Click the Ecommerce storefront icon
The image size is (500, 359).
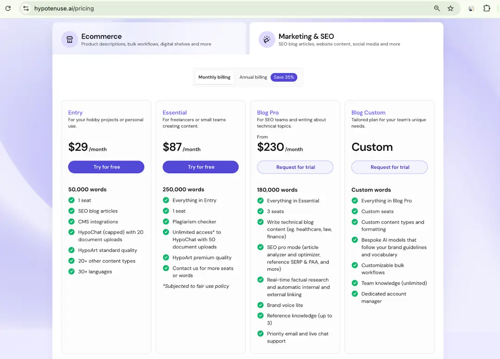pos(69,39)
